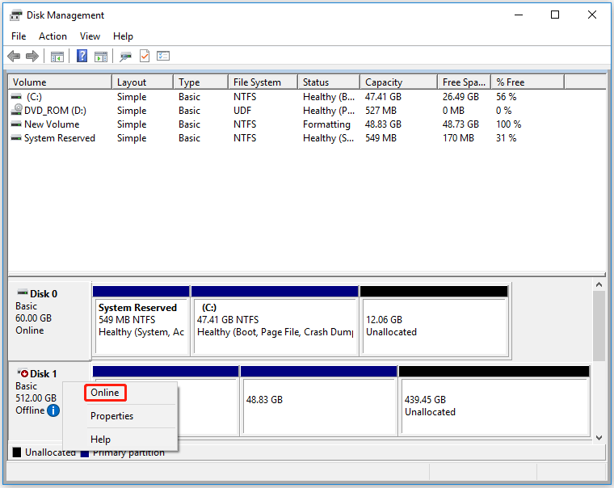Select the New Volume row in list

52,124
